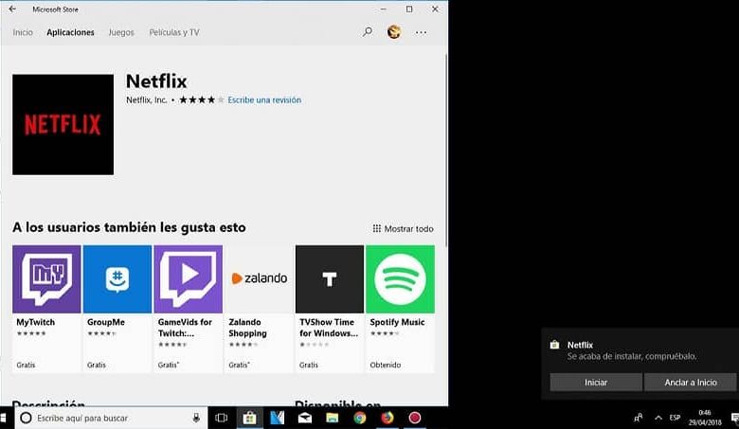Click Microsoft Store icon on taskbar
This screenshot has width=739, height=429.
click(249, 418)
